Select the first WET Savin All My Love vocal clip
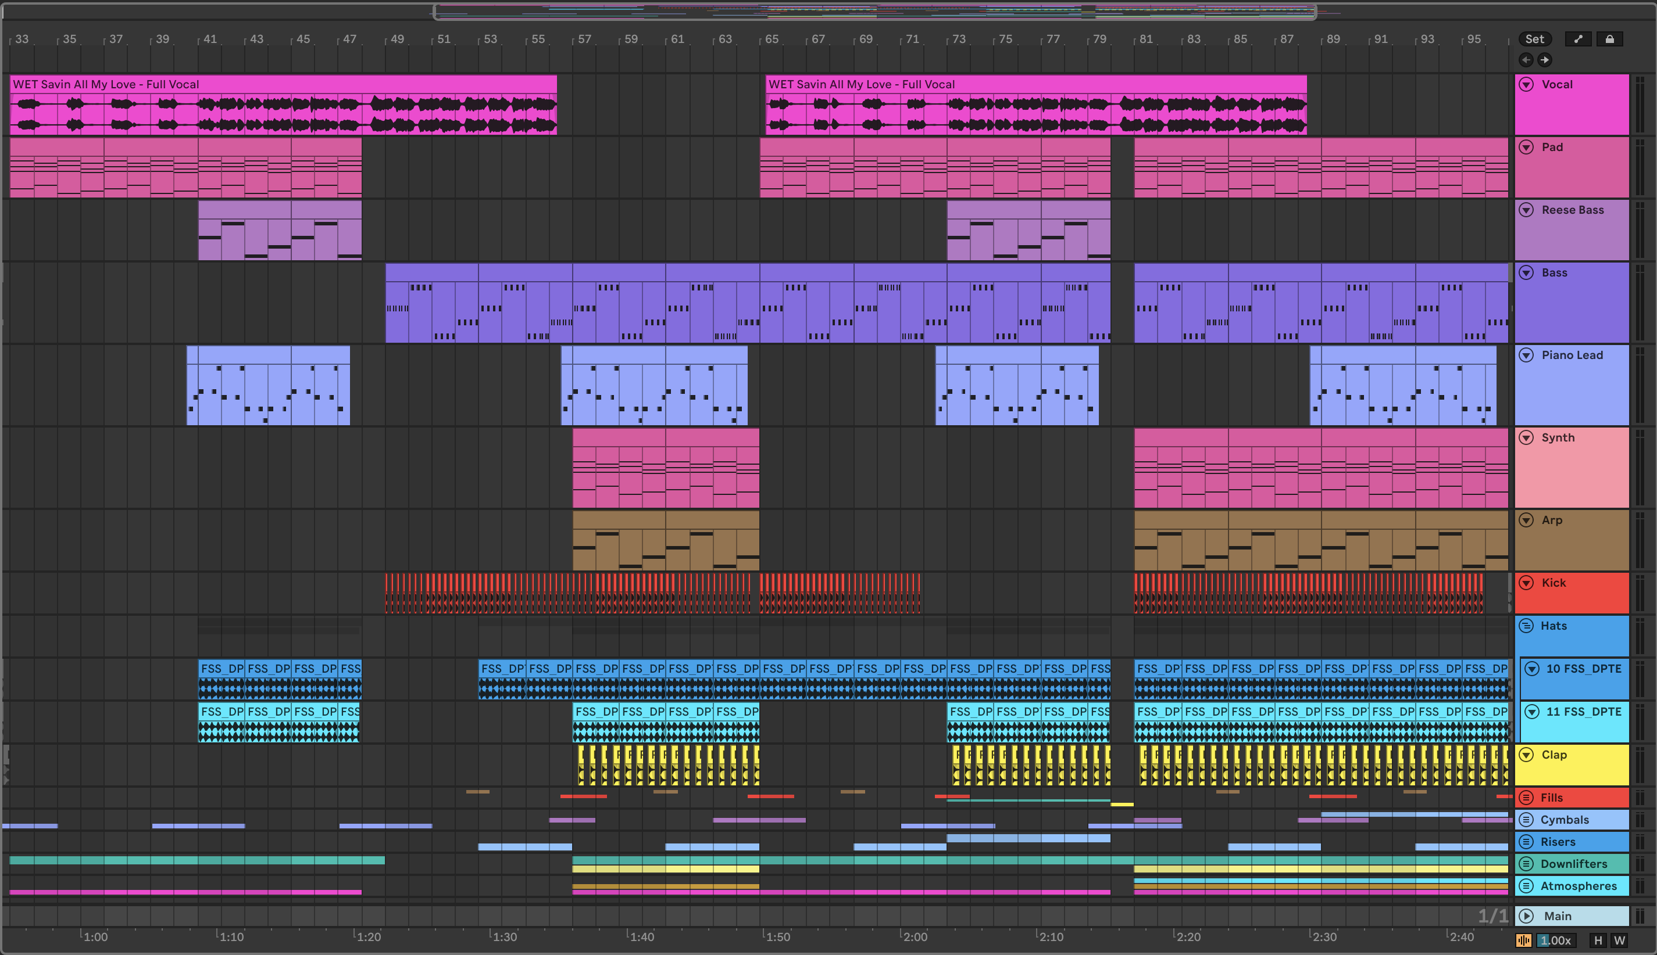1657x955 pixels. [283, 84]
